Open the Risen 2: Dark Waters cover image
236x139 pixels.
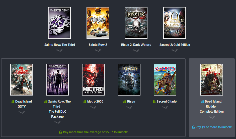[x=136, y=23]
